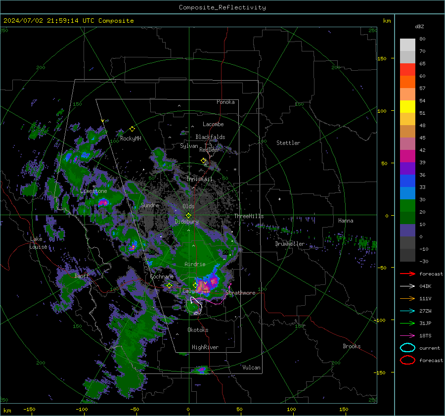Image resolution: width=445 pixels, height=416 pixels.
Task: Click the '04DK' legend label text
Action: pos(425,286)
